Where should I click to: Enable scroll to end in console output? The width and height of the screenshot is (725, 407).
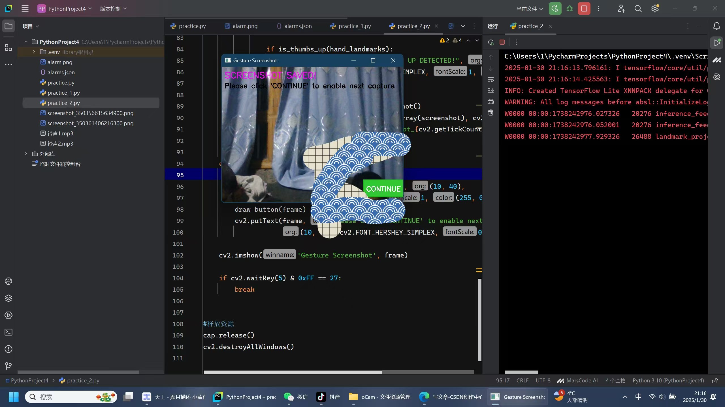(491, 90)
